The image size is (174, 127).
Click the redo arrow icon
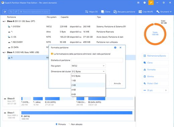pos(16,12)
